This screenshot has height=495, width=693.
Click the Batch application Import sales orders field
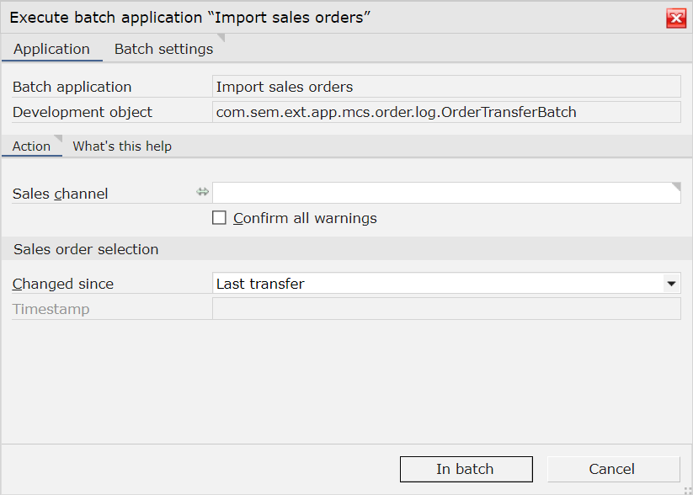click(446, 86)
